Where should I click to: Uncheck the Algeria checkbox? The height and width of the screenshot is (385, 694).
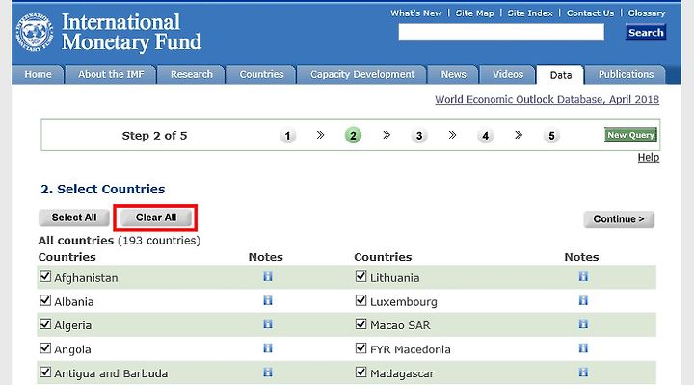pyautogui.click(x=45, y=324)
